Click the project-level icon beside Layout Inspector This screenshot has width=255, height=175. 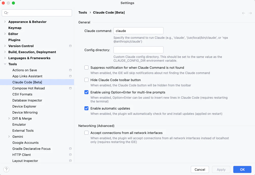click(71, 161)
